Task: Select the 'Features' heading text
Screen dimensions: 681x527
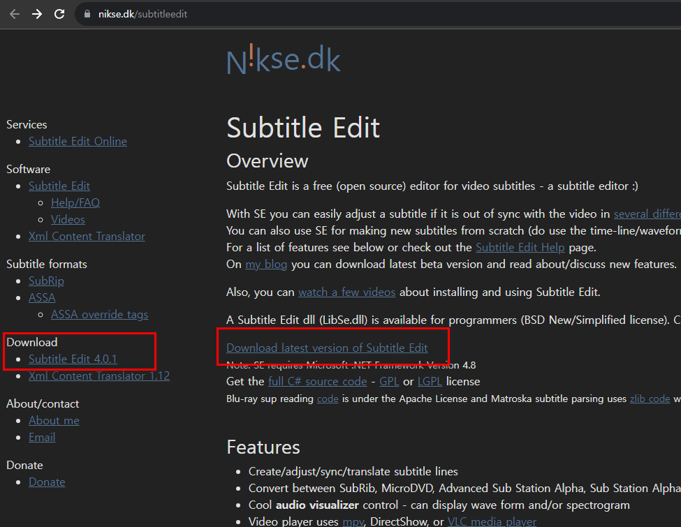Action: [x=263, y=447]
